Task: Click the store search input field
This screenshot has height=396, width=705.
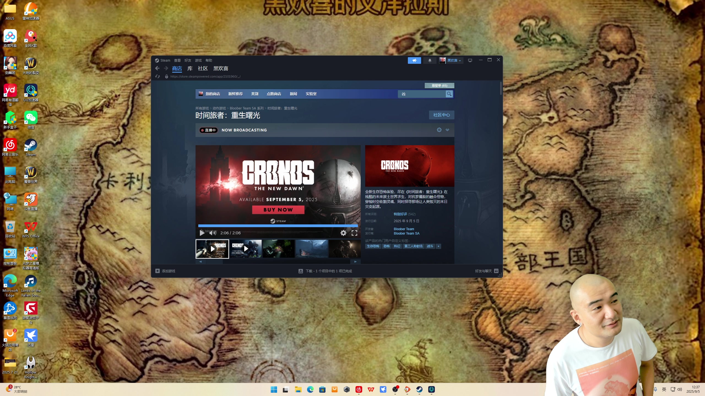Action: point(422,94)
